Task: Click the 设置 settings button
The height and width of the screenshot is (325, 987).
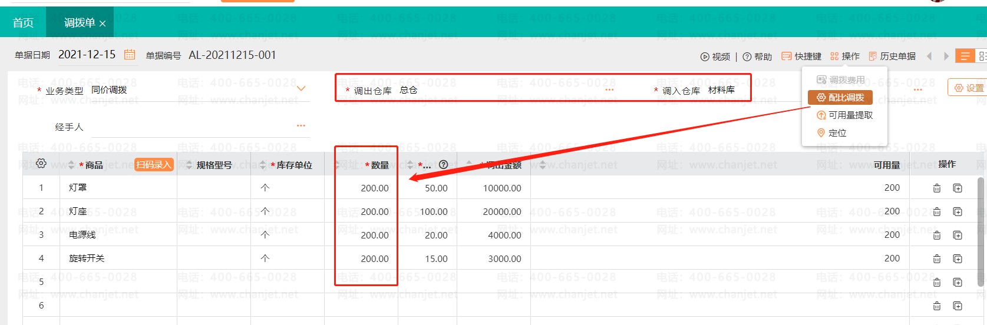Action: click(968, 88)
